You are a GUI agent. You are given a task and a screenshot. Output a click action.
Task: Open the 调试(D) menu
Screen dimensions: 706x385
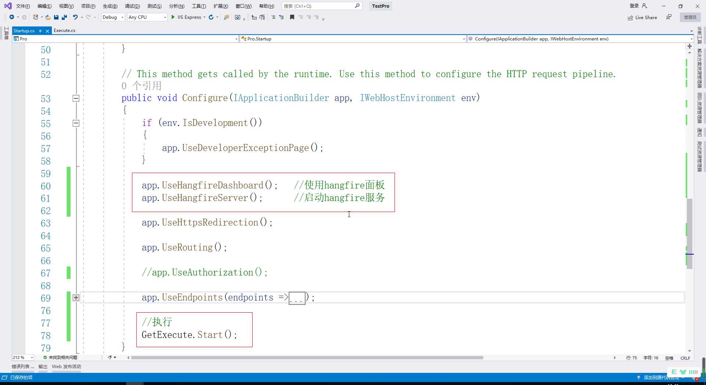[x=132, y=6]
